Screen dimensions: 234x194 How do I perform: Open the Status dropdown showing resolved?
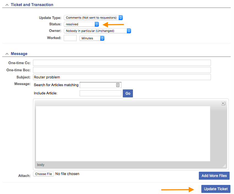click(x=81, y=24)
